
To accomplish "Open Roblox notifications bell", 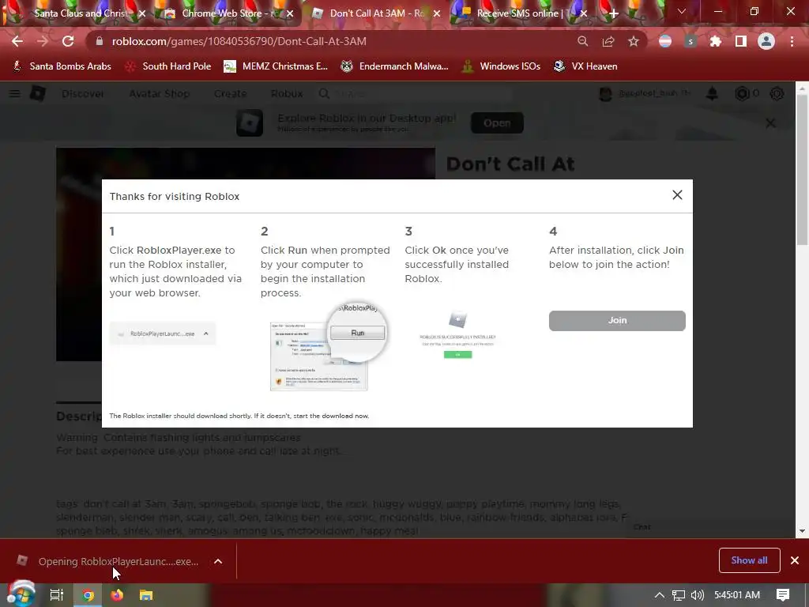I will (712, 93).
